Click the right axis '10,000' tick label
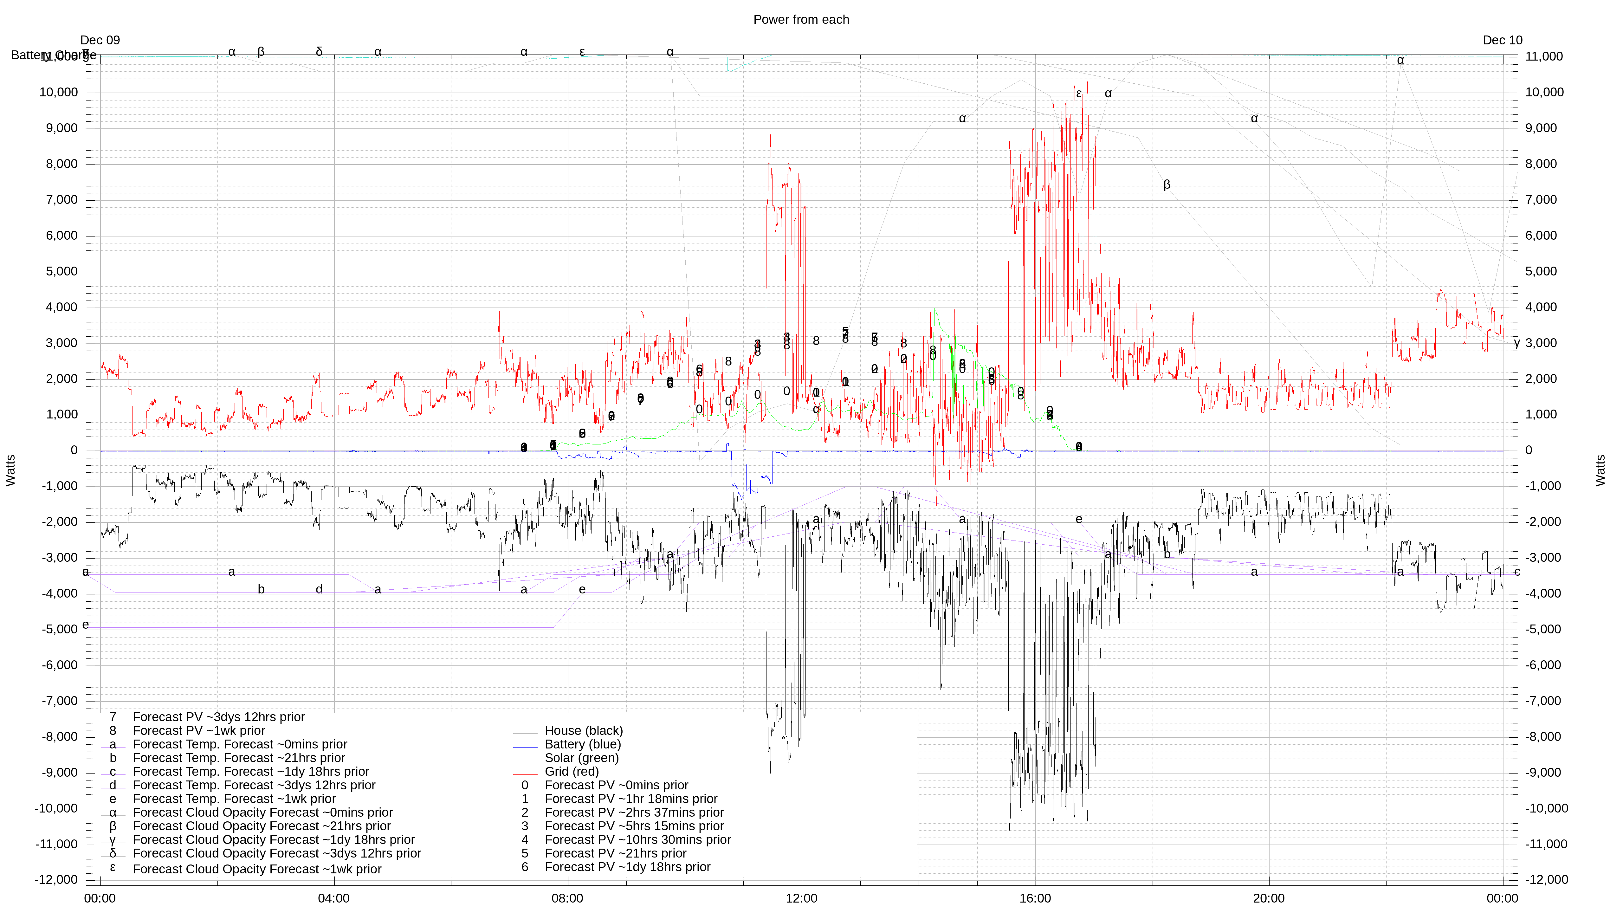Viewport: 1623px width, 913px height. [1544, 93]
